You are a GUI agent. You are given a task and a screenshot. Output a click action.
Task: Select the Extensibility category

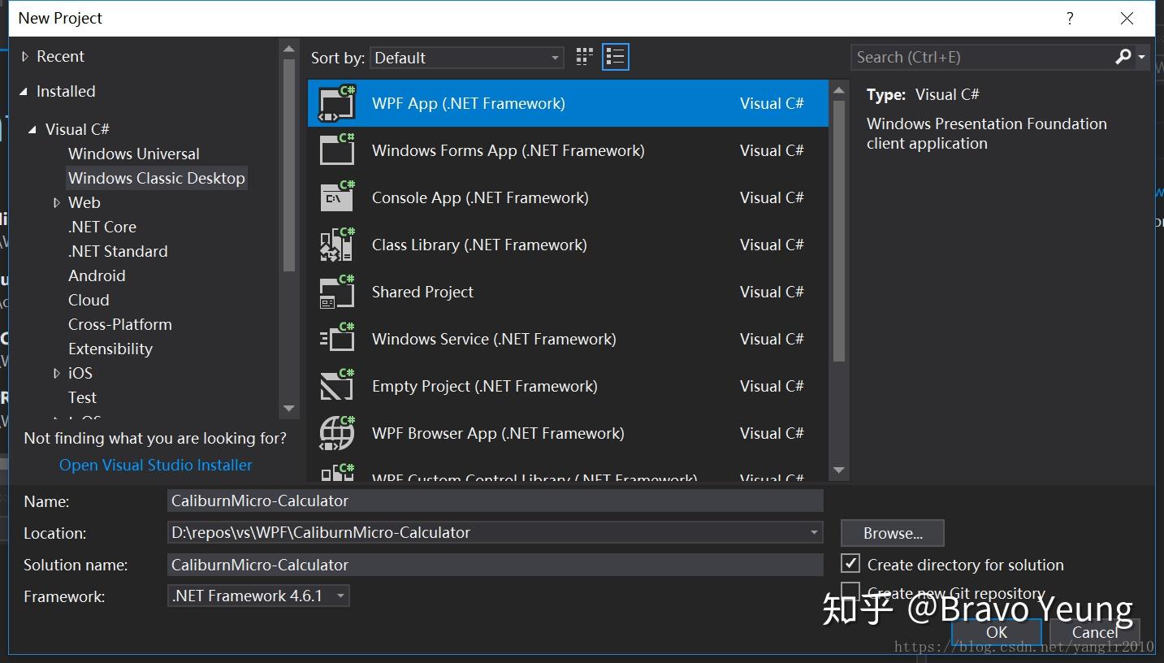(x=110, y=349)
